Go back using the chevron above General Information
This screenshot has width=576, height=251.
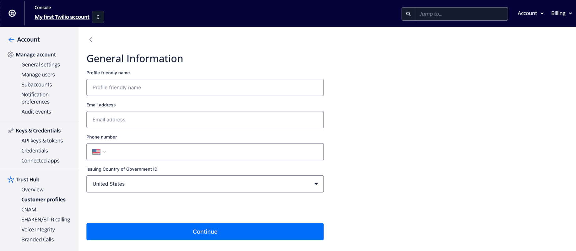(91, 40)
